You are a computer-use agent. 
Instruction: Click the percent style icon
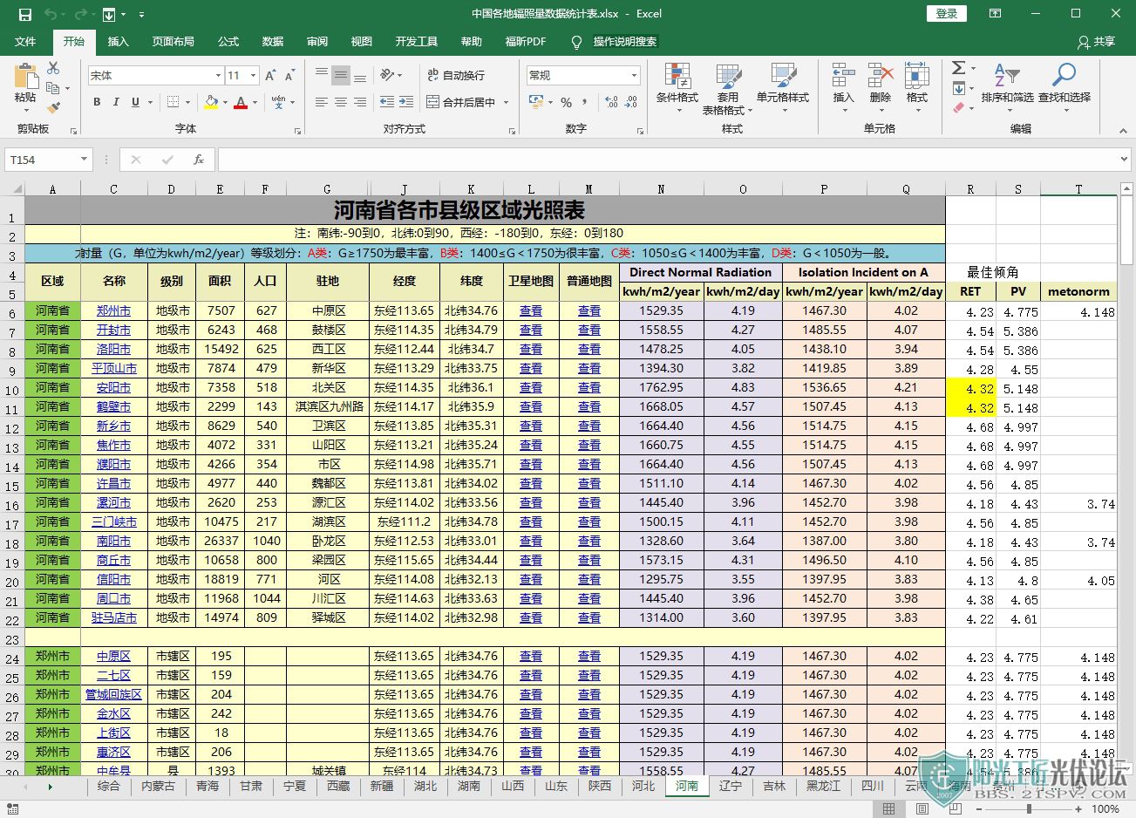tap(566, 102)
